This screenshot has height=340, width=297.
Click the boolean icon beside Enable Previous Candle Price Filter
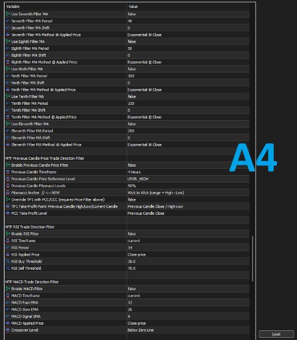tap(8, 165)
